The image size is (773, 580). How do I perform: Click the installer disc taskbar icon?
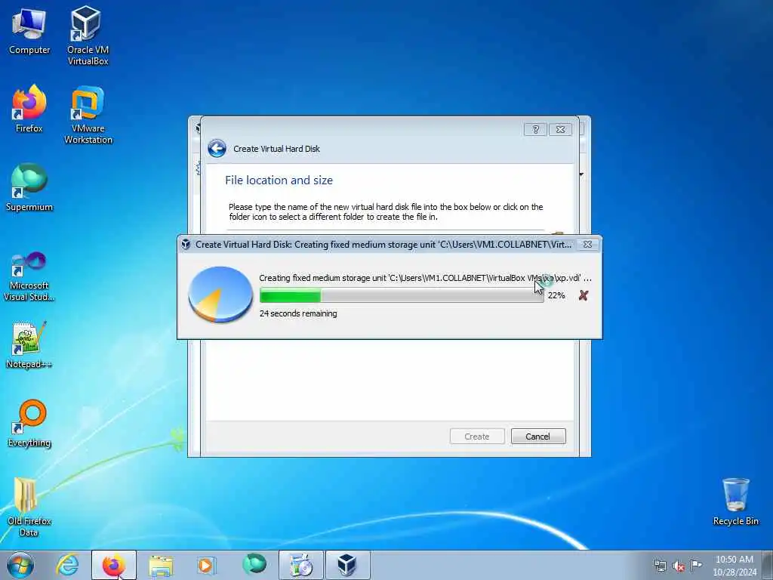300,565
